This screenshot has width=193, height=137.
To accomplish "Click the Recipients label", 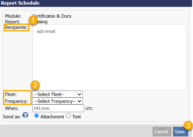I will (16, 28).
